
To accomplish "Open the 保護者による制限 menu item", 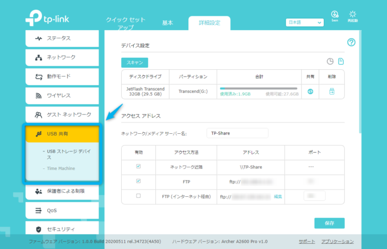I will click(x=62, y=191).
